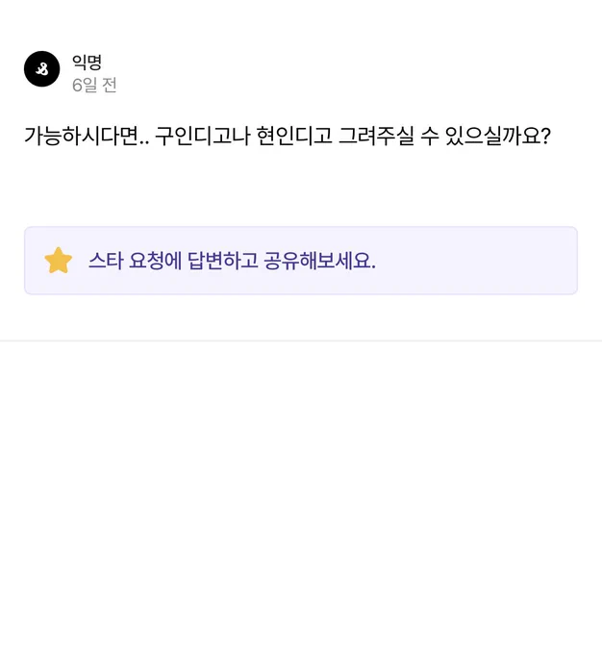The image size is (602, 654).
Task: Click the word 그려주실 in the message
Action: [376, 136]
